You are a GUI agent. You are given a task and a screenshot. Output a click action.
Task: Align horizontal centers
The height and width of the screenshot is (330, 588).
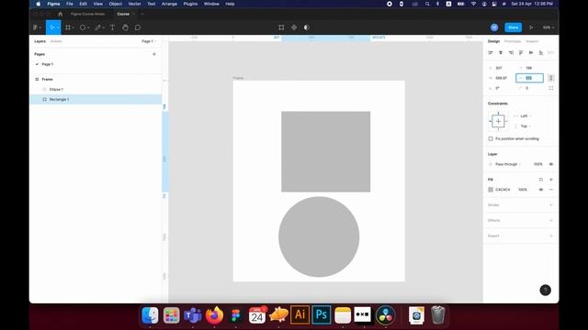coord(501,53)
